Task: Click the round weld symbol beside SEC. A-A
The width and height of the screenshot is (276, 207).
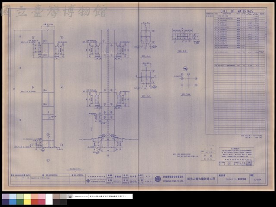Action: (x=154, y=47)
